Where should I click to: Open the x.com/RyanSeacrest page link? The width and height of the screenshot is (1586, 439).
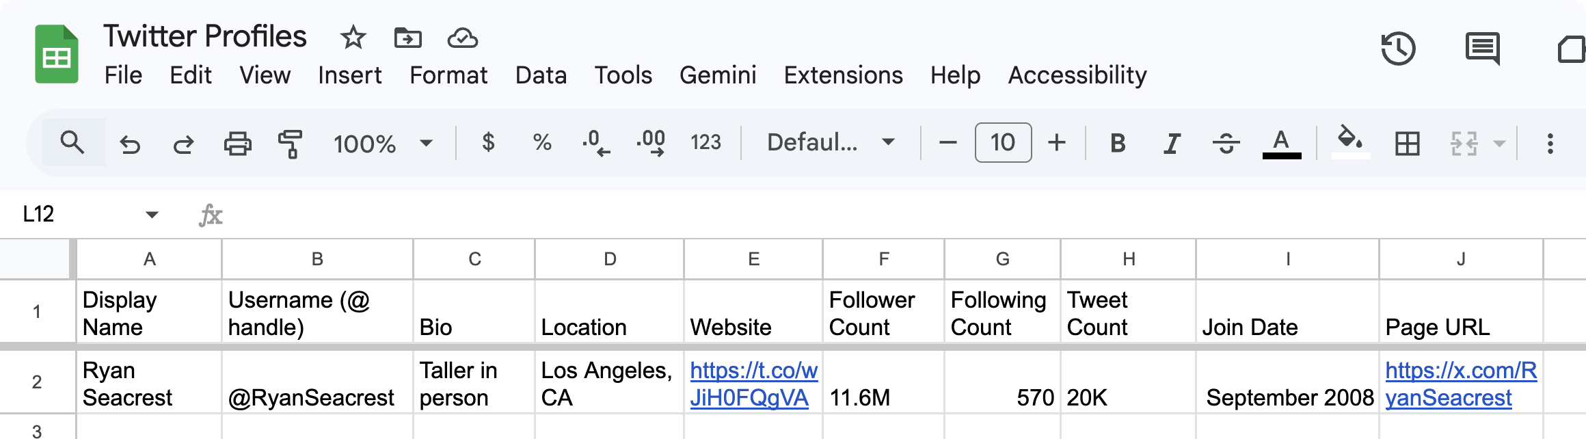pos(1460,384)
